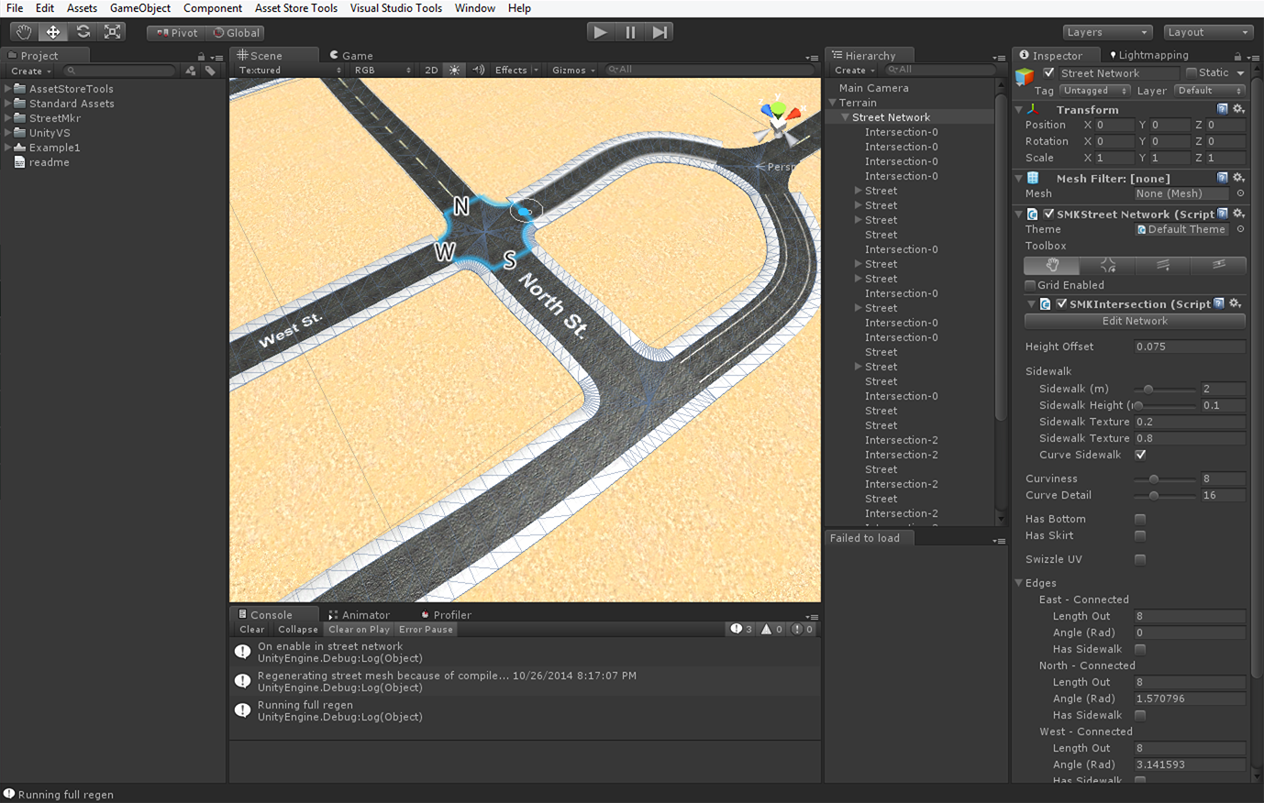This screenshot has width=1264, height=803.
Task: Uncheck Curve Sidewalk checkbox
Action: pyautogui.click(x=1140, y=455)
